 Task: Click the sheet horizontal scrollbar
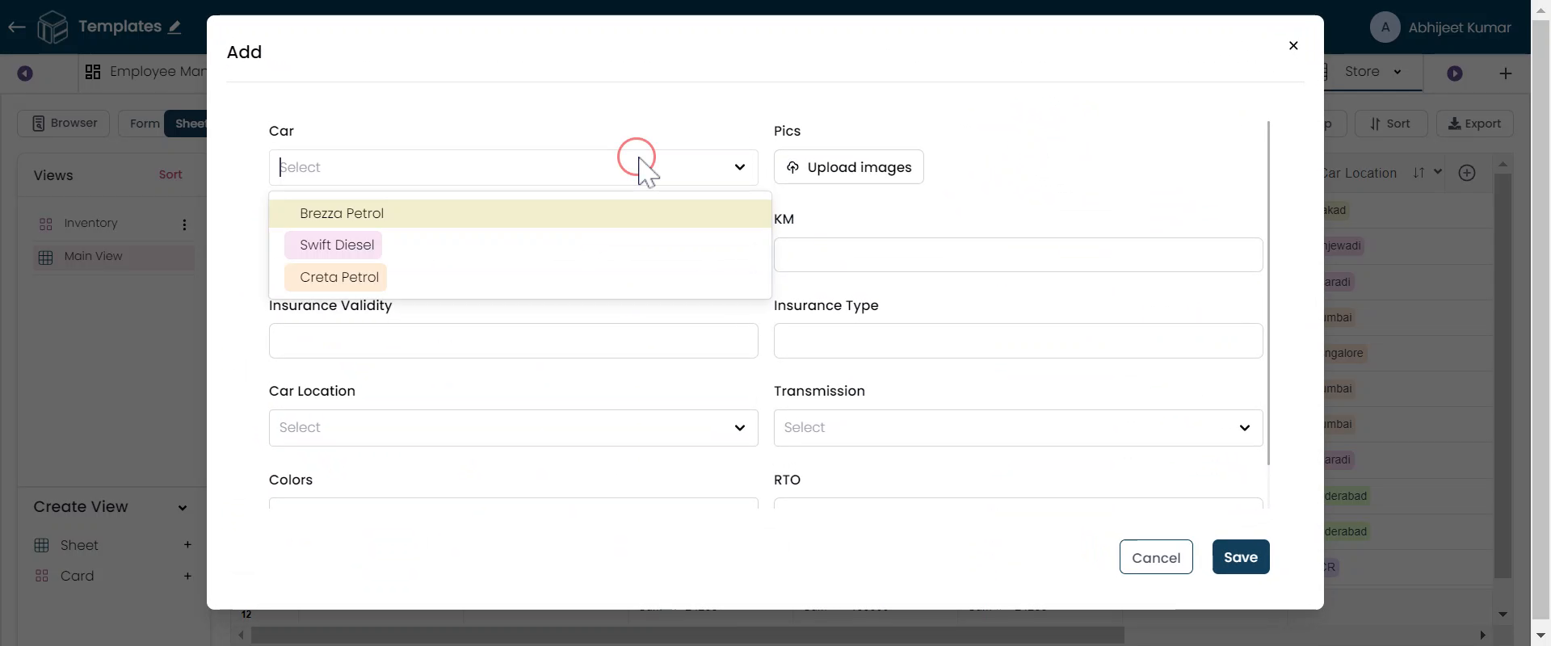687,636
